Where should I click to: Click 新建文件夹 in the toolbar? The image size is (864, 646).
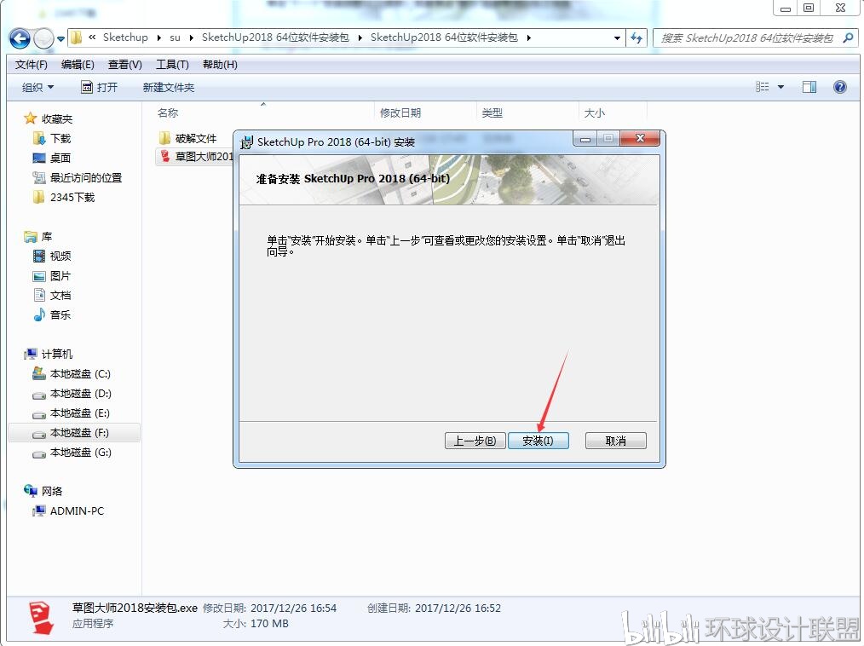(x=169, y=87)
